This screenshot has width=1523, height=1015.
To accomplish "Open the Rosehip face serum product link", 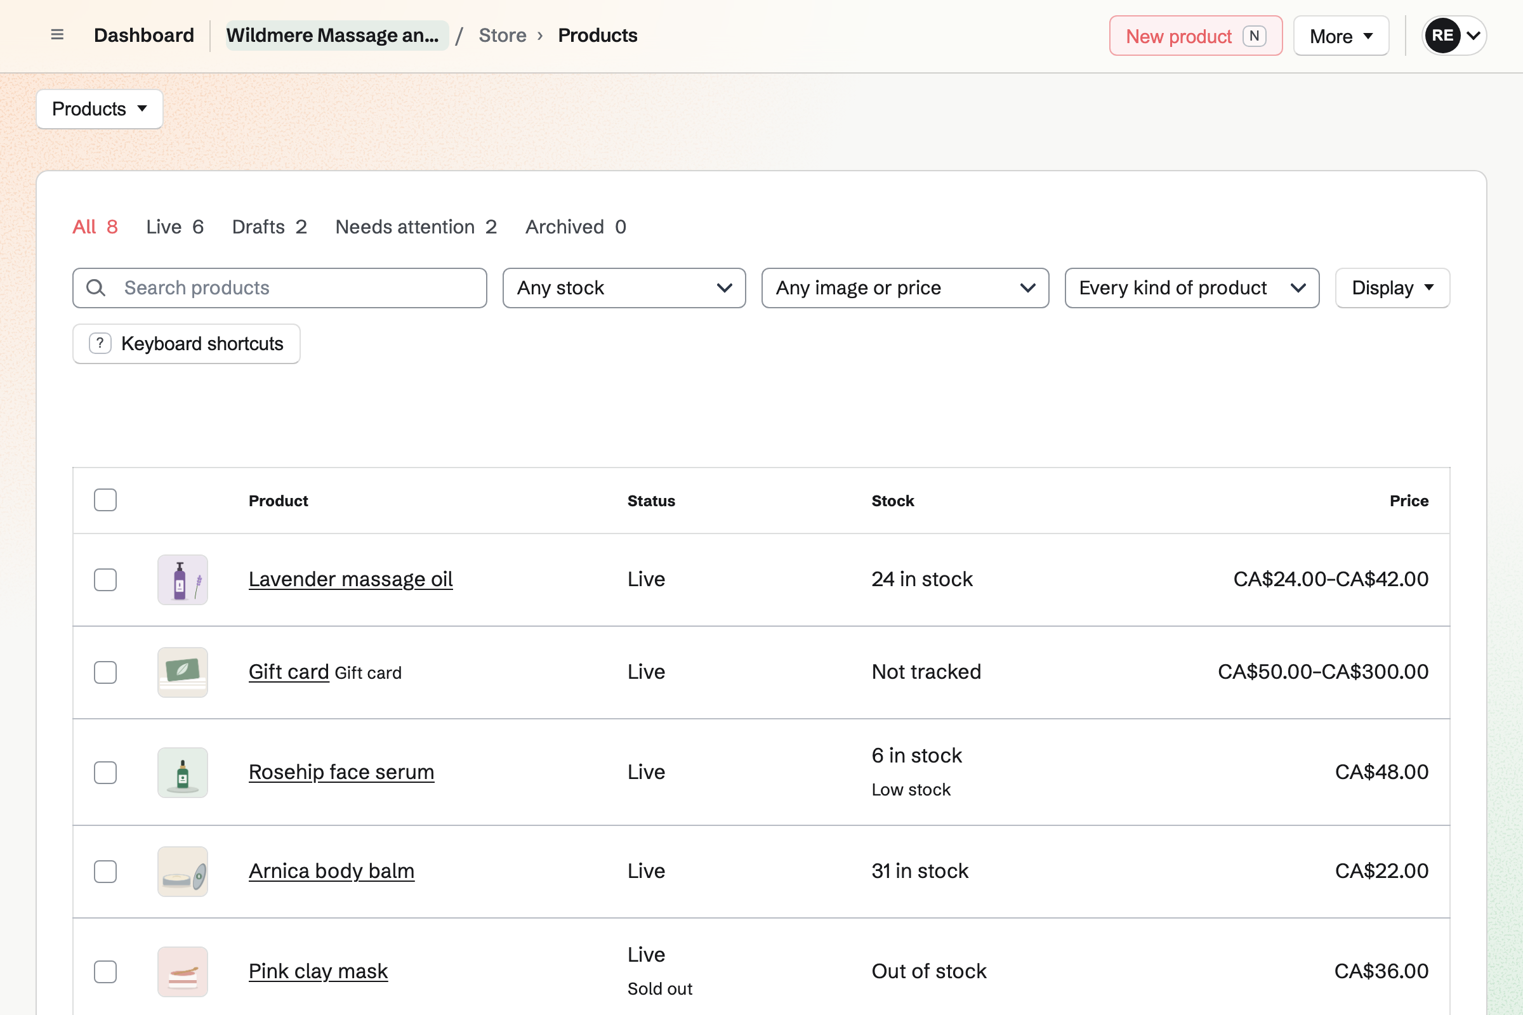I will click(341, 772).
